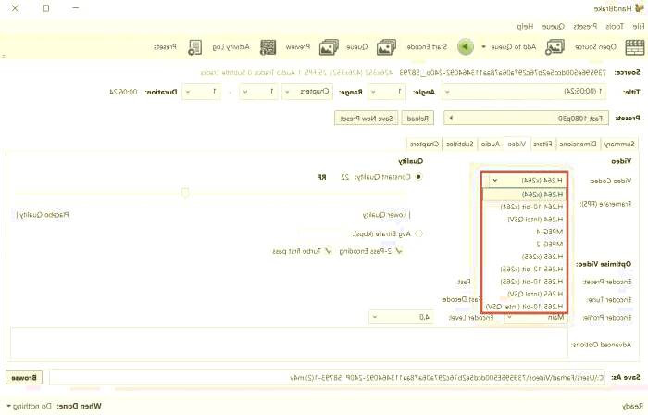This screenshot has width=648, height=415.
Task: Click the Placebo Quality label
Action: coord(44,215)
